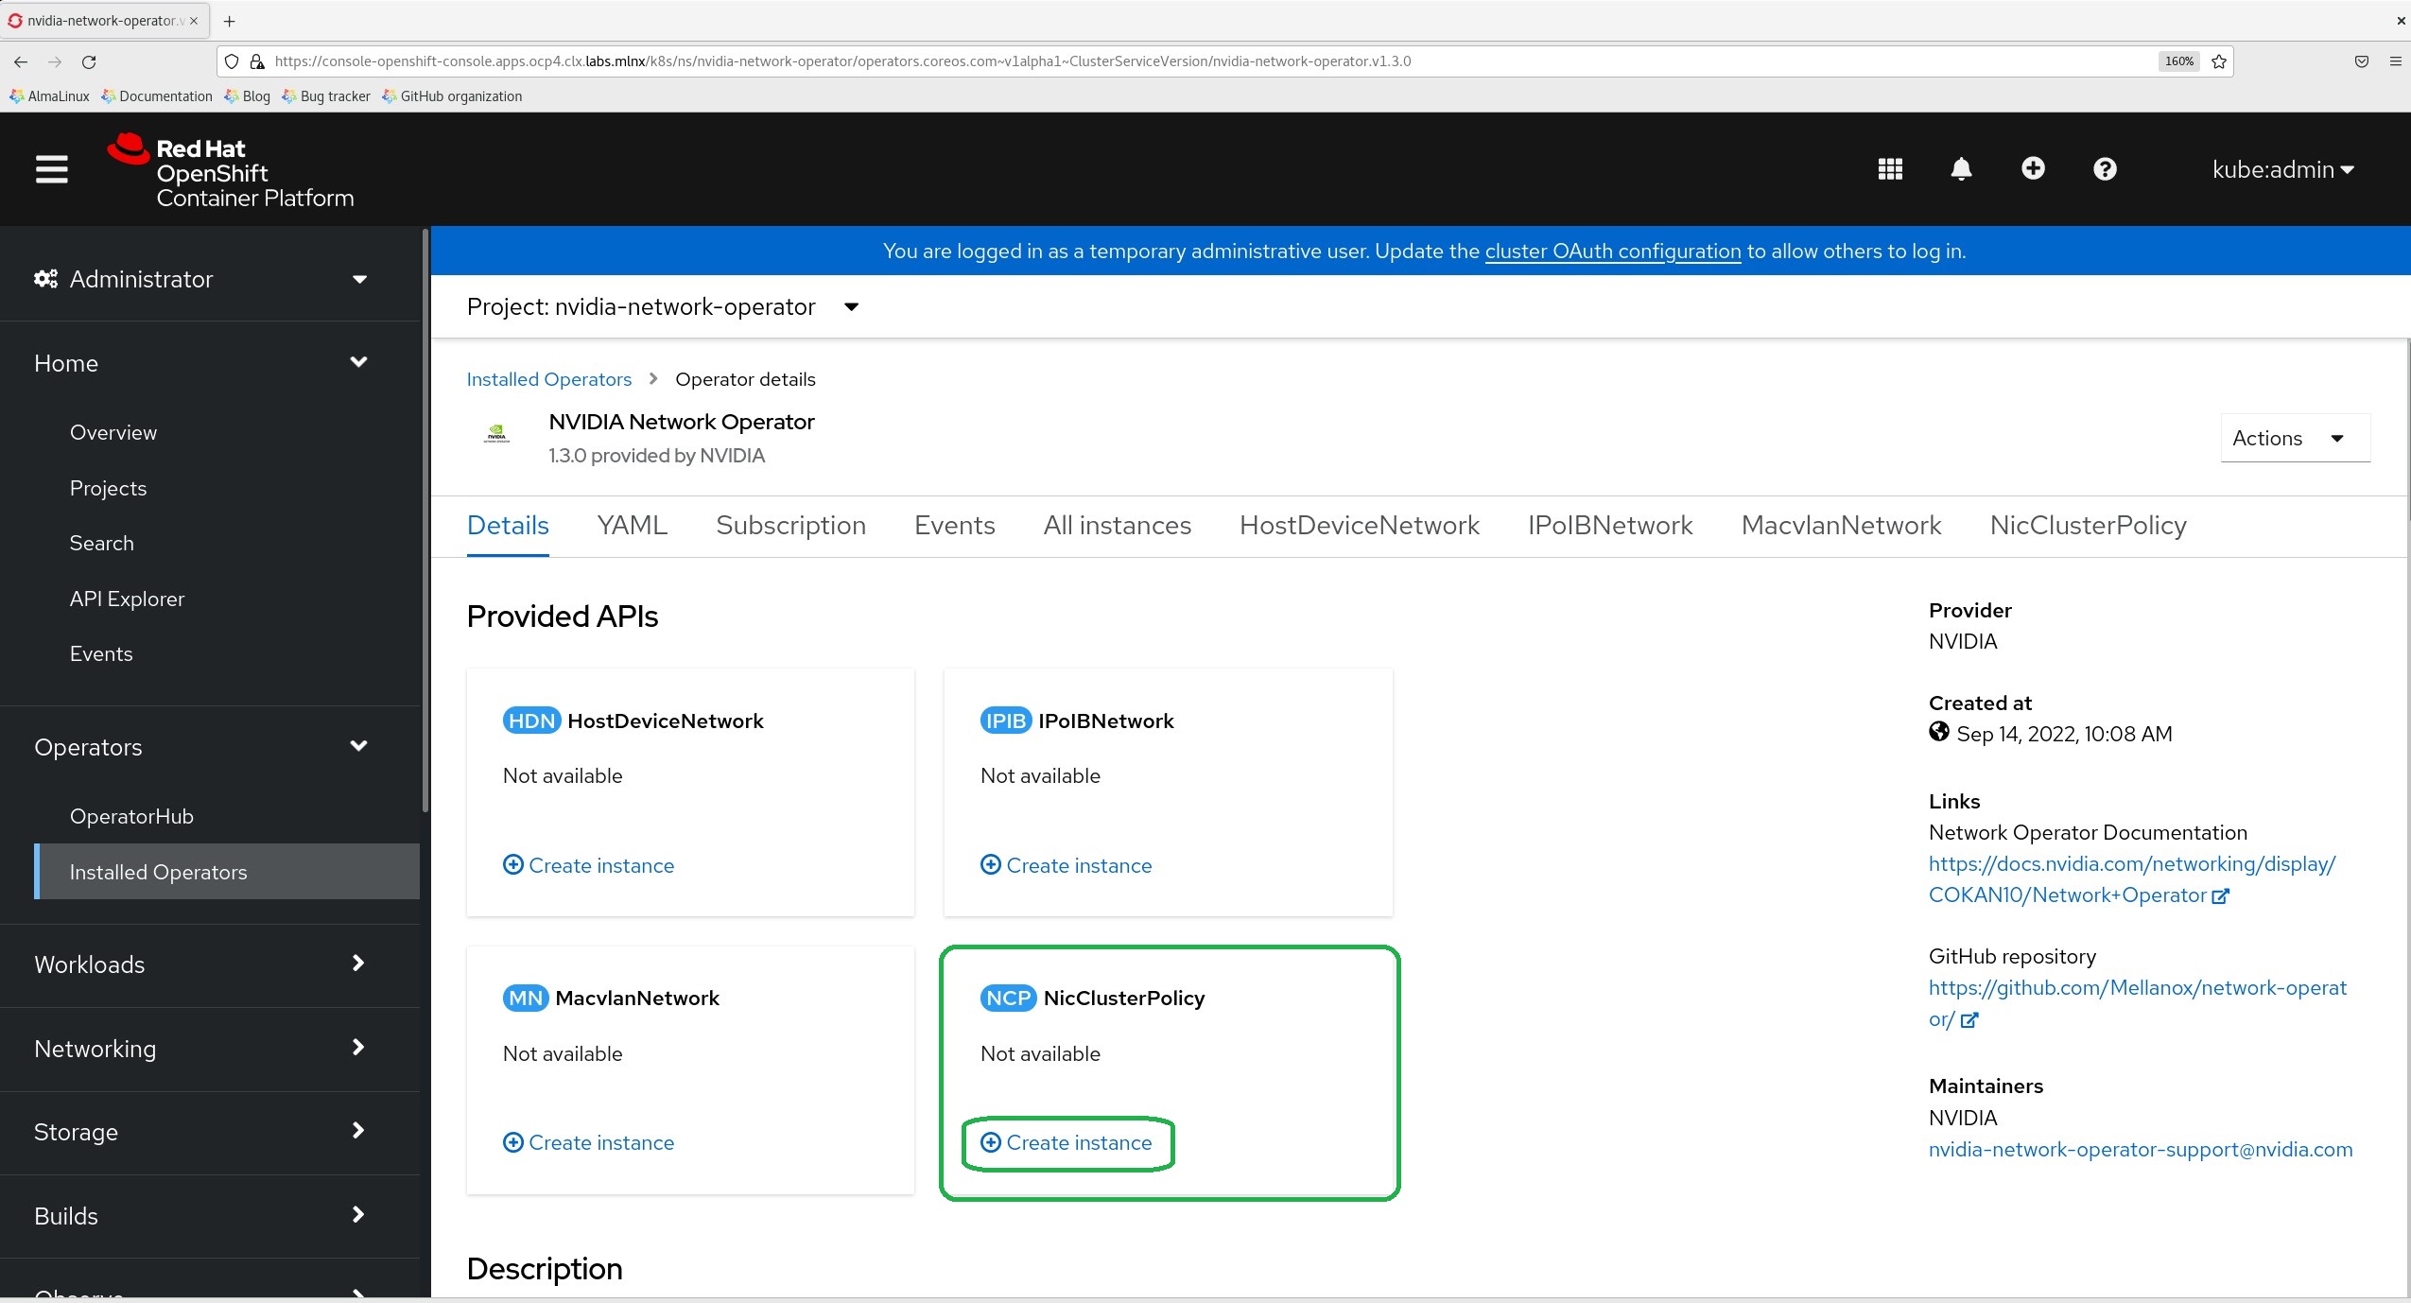Close the nvidia-network-operator browser tab
This screenshot has height=1303, width=2411.
tap(194, 21)
